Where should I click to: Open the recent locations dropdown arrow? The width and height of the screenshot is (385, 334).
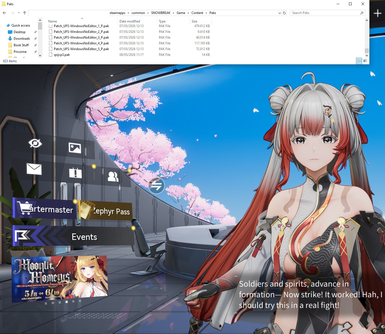coord(19,13)
